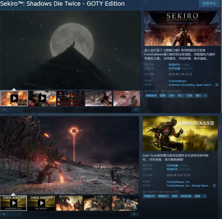Open FromSoftware, Inc. developer link
222x219 pixels.
point(178,182)
